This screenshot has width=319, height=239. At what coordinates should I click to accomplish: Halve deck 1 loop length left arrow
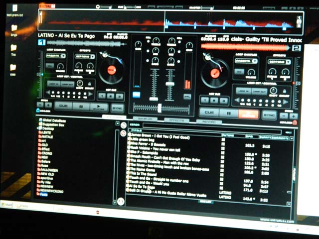pos(48,93)
